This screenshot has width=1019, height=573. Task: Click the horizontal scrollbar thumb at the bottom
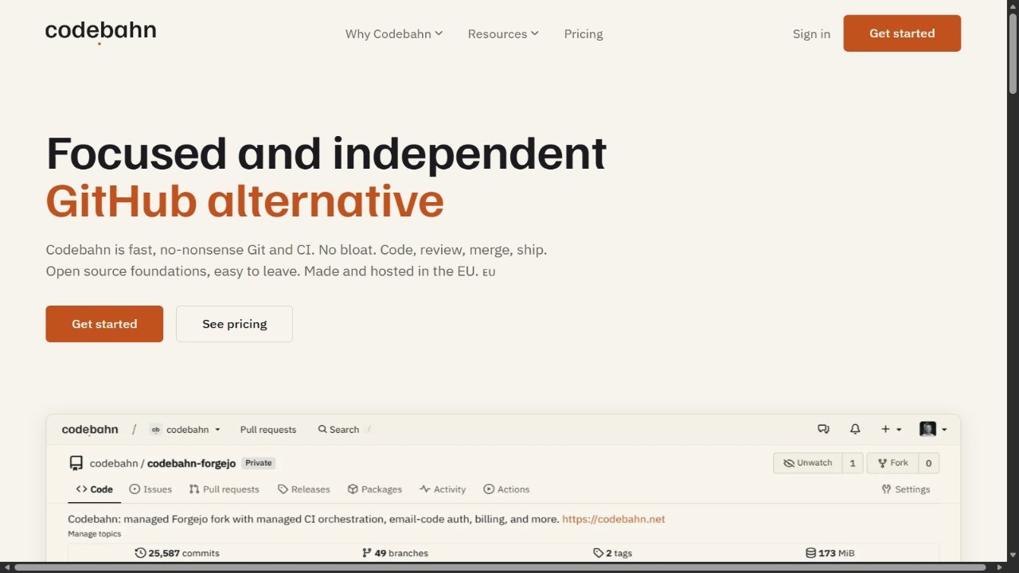(502, 567)
